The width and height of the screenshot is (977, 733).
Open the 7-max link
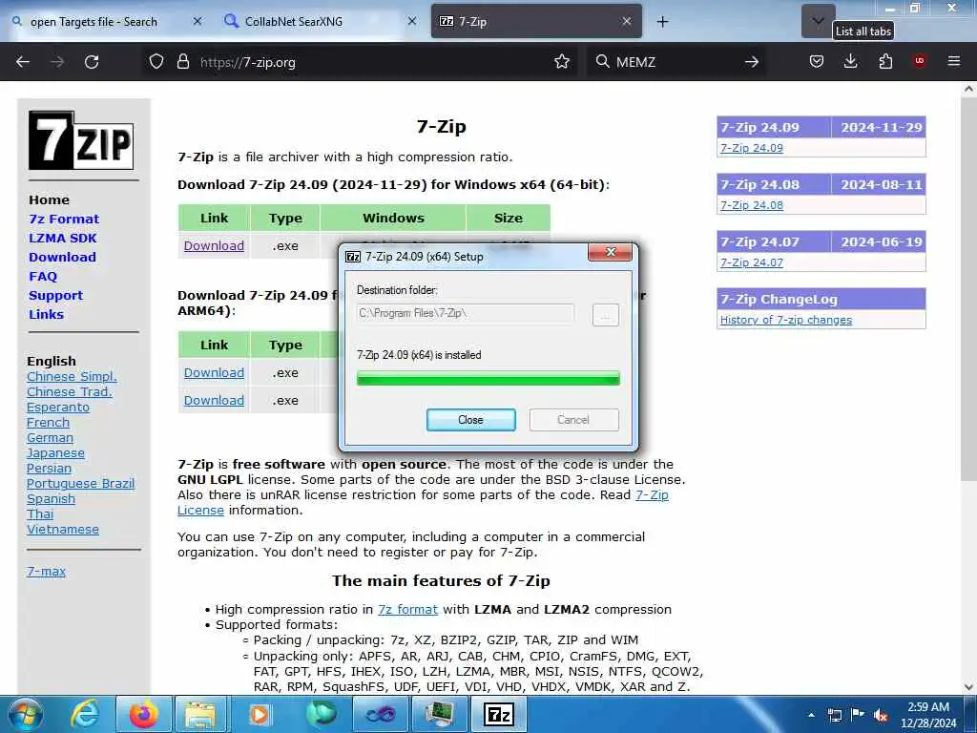click(46, 571)
